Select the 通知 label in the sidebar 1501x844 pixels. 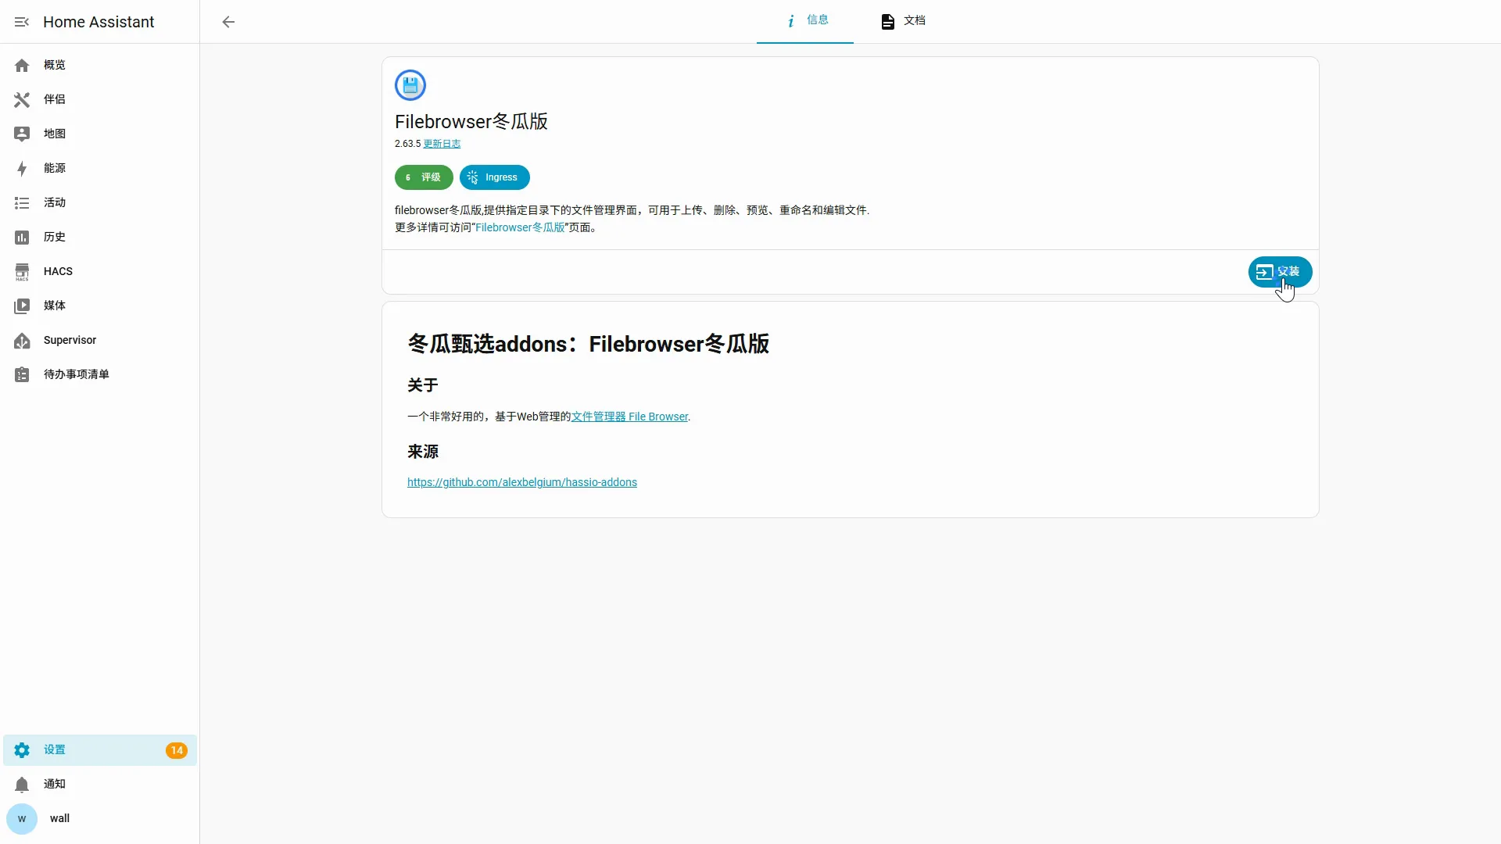[55, 784]
